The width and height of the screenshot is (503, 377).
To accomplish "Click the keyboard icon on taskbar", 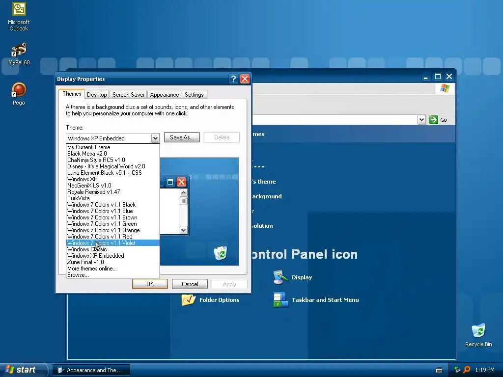I will tap(439, 370).
